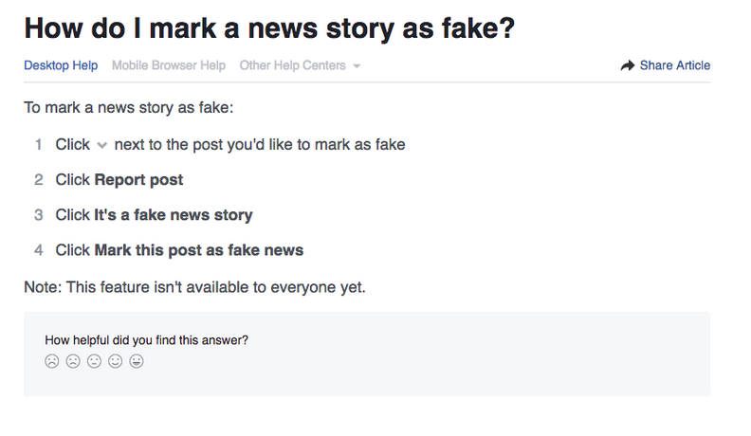Open the Other Help Centers menu label
The width and height of the screenshot is (751, 436).
click(293, 65)
